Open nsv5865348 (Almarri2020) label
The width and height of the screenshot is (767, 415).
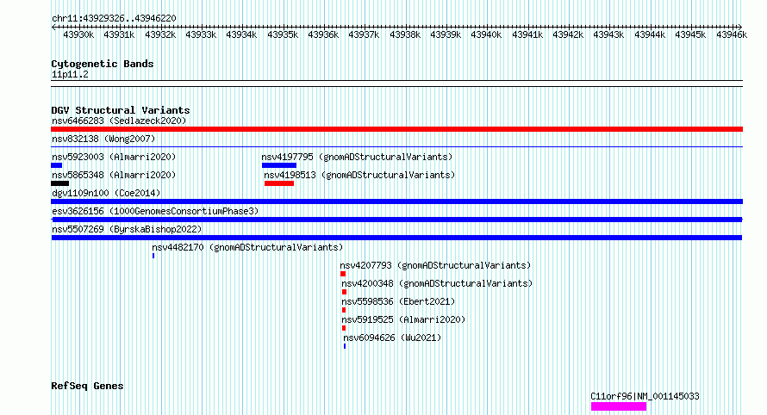pyautogui.click(x=114, y=175)
